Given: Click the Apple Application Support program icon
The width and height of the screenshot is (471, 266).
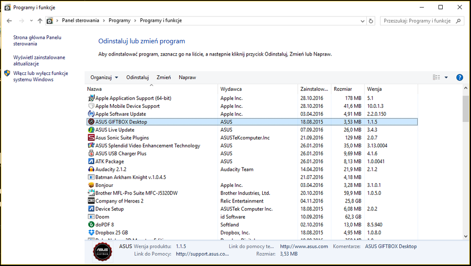Looking at the screenshot, I should tap(91, 98).
